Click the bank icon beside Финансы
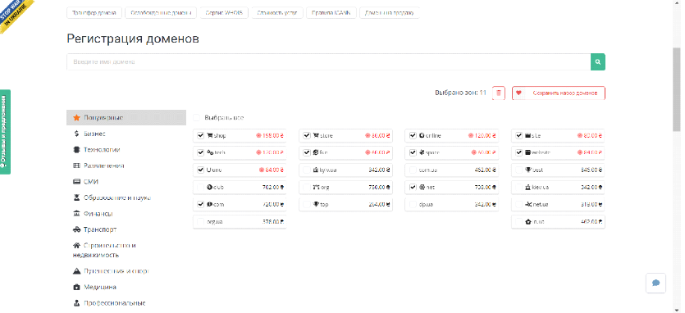Screen dimensions: 685x313 click(76, 214)
